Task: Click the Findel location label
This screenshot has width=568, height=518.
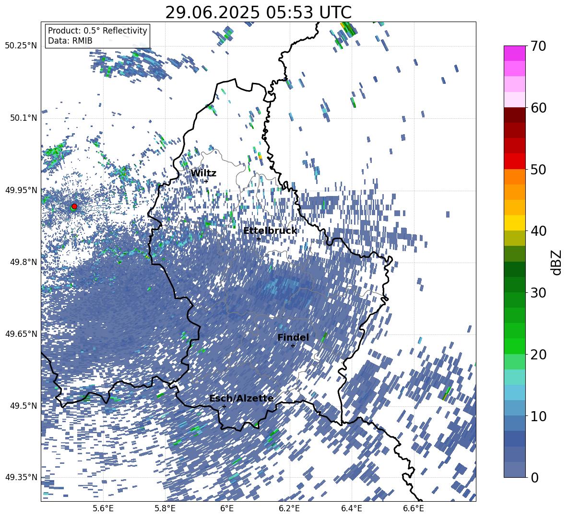Action: pos(293,337)
